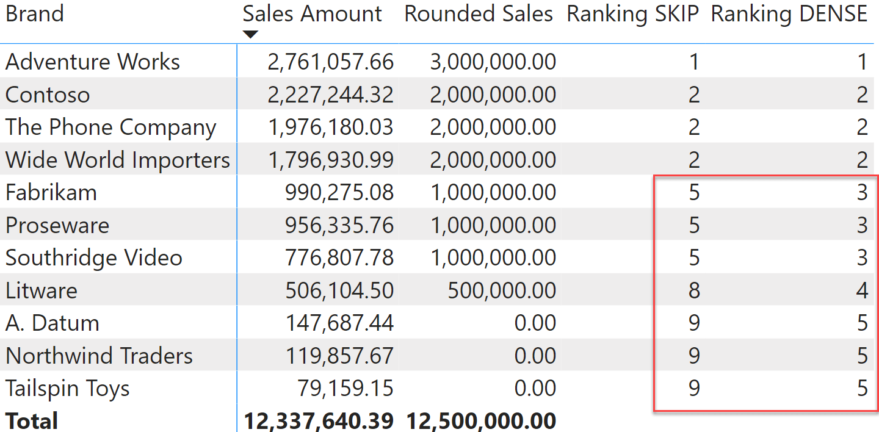The height and width of the screenshot is (432, 879).
Task: Click Tailspin Toys' rounded sales 0.00
Action: point(535,388)
